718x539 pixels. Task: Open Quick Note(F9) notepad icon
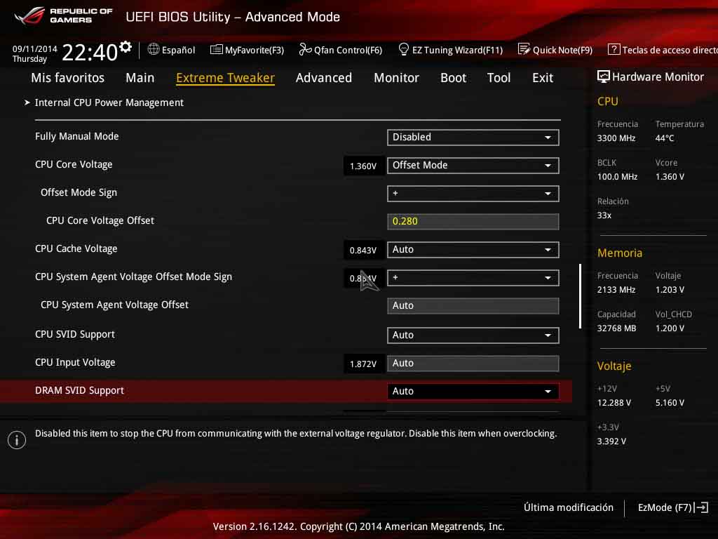pyautogui.click(x=524, y=49)
